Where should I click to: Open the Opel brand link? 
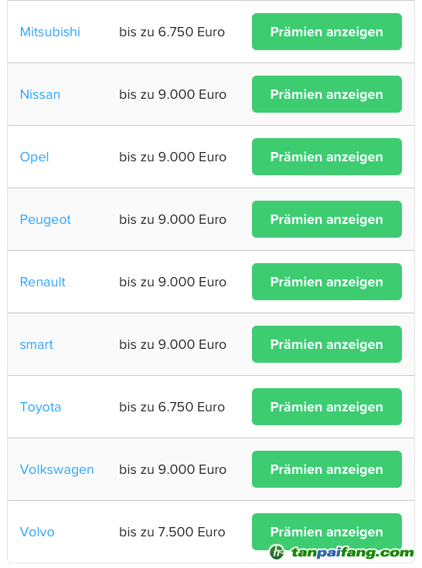[x=35, y=157]
